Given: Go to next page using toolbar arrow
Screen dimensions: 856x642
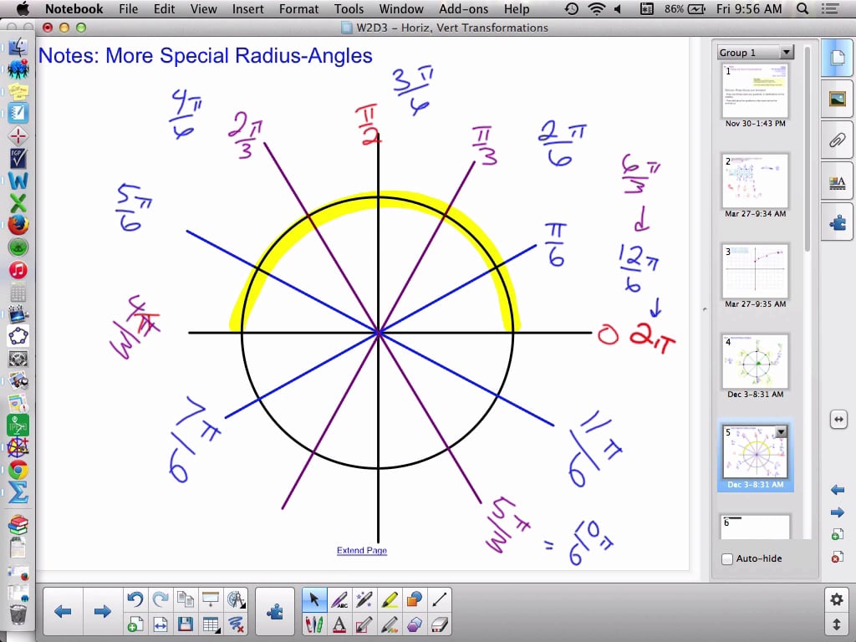Looking at the screenshot, I should point(102,611).
